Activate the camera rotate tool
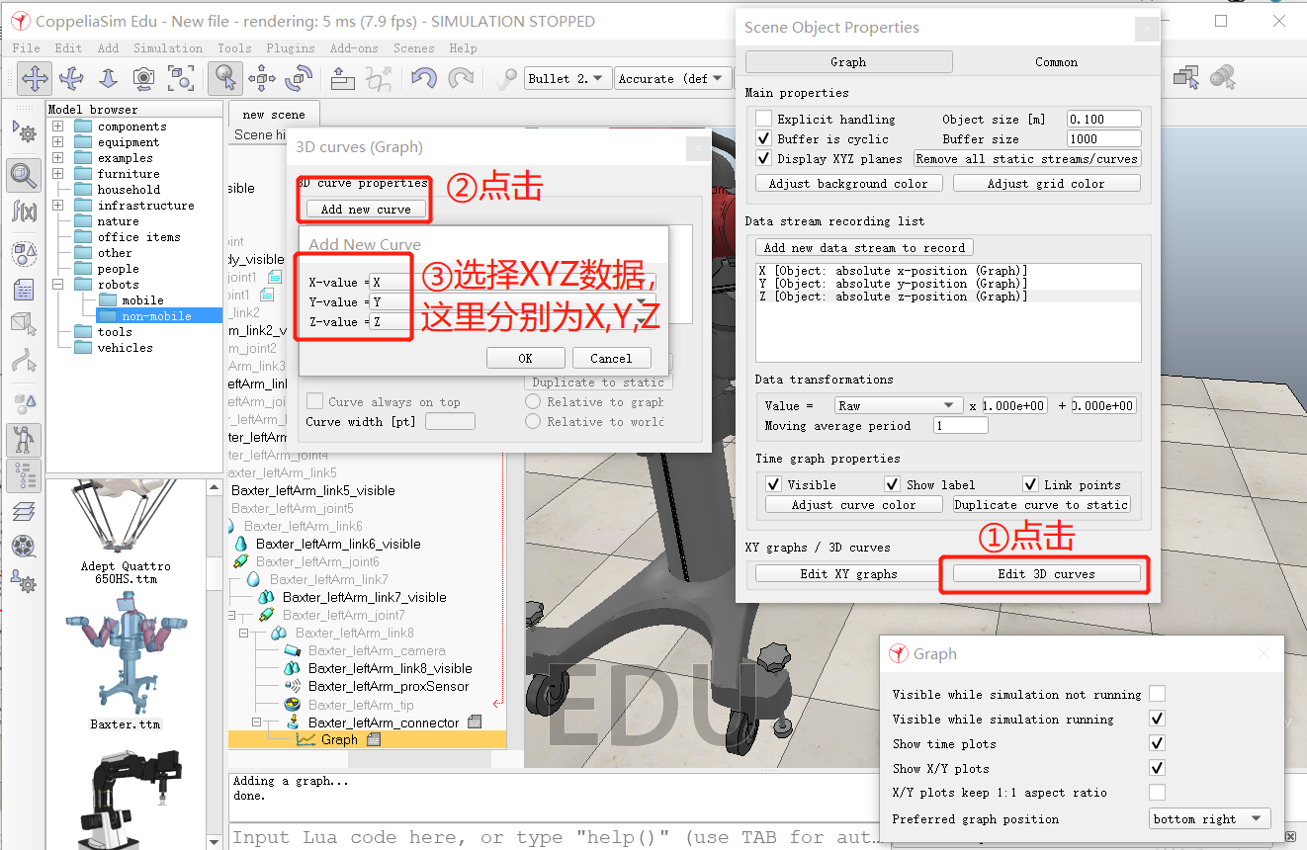1307x850 pixels. (70, 78)
